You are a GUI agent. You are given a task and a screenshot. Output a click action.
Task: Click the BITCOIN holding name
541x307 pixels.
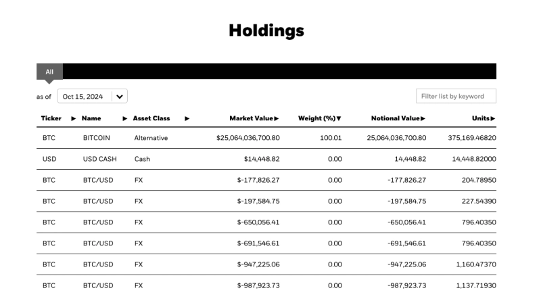96,138
